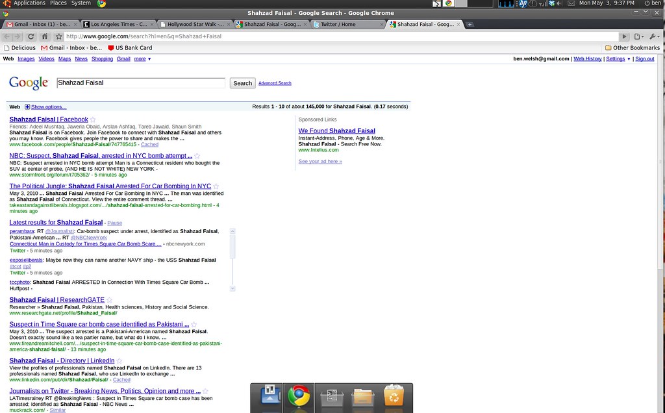
Task: Star The Political Jungle result
Action: [x=216, y=186]
